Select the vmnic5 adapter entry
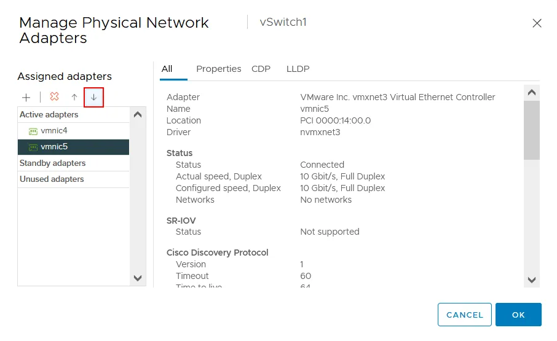 pyautogui.click(x=54, y=147)
